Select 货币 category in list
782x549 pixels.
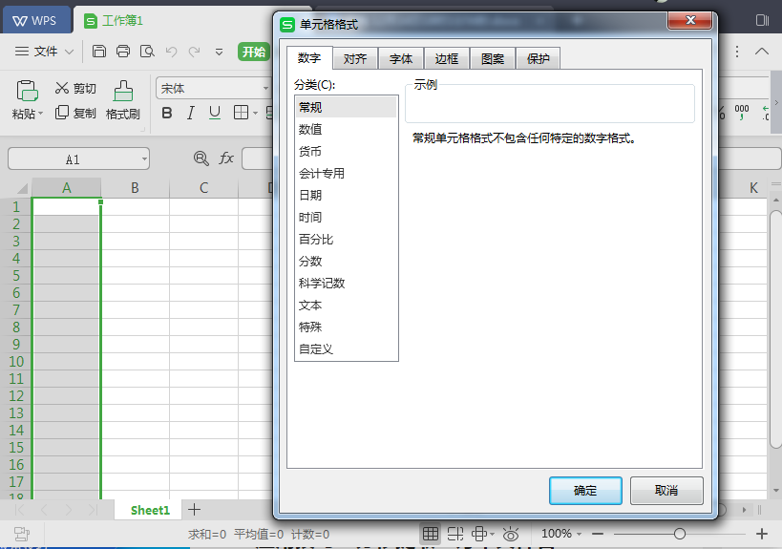click(x=346, y=151)
